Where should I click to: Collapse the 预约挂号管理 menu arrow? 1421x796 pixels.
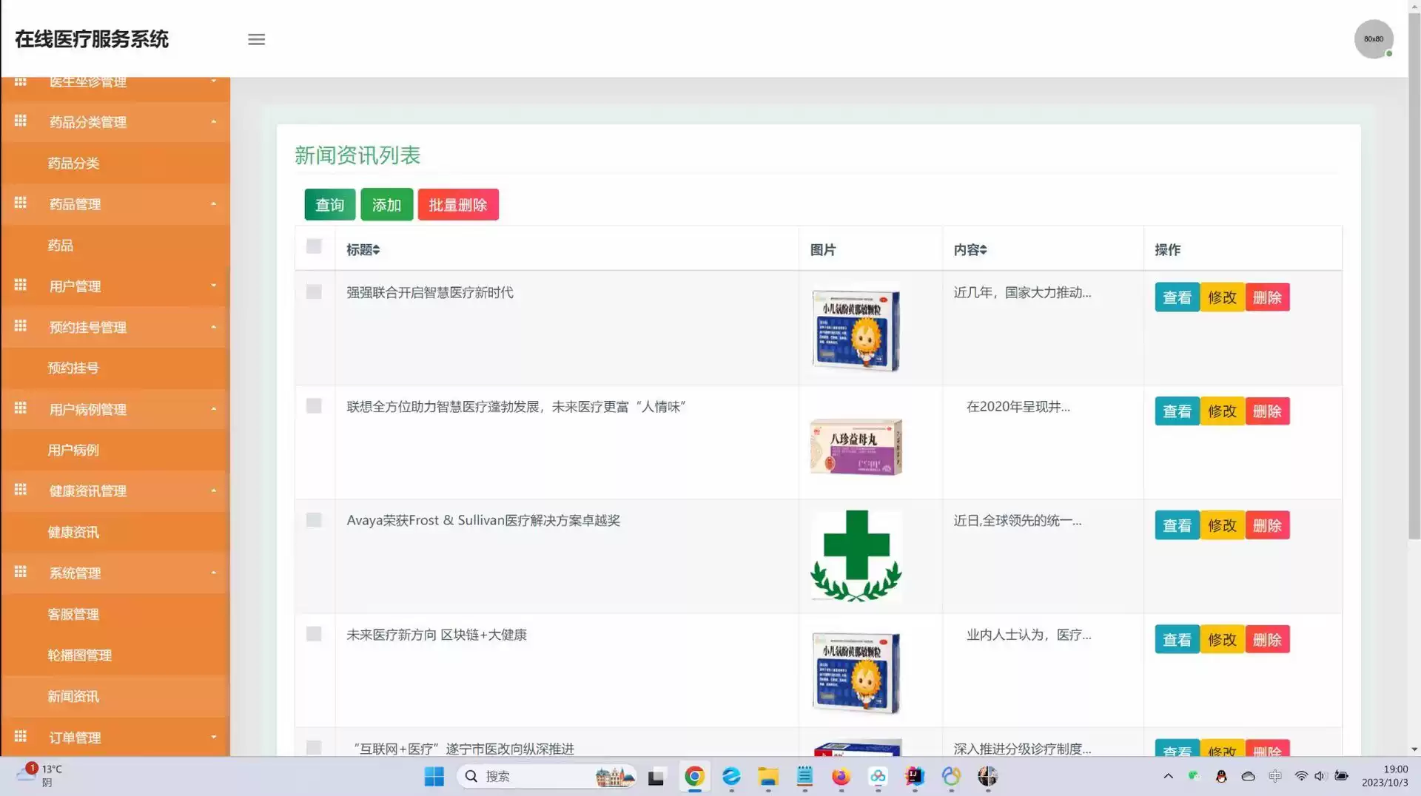click(214, 326)
